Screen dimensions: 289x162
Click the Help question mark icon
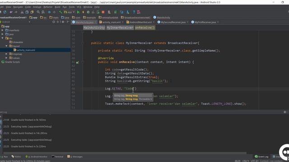point(134,12)
